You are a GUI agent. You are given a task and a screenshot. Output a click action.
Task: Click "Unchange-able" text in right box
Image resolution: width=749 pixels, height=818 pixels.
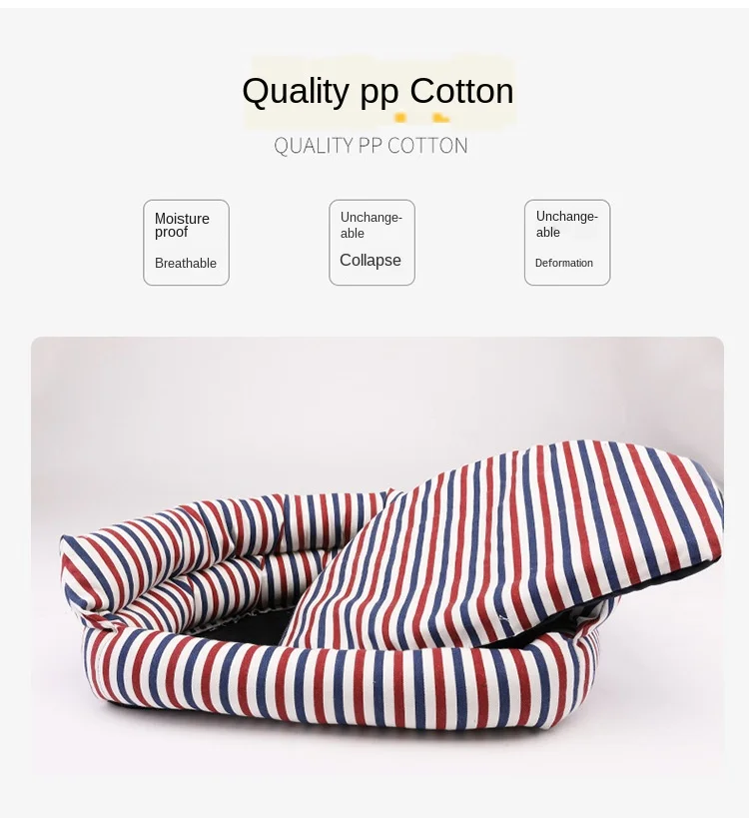tap(566, 224)
